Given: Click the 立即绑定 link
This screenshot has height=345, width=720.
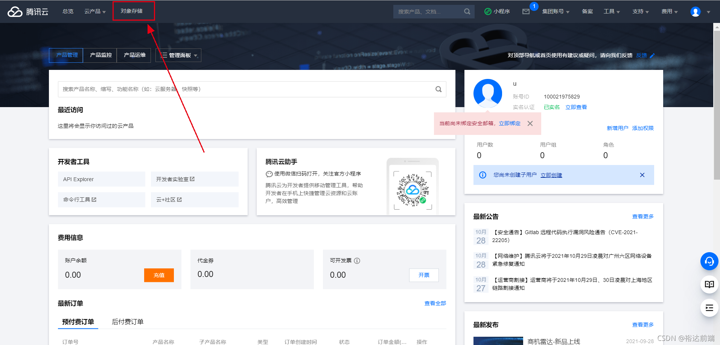Looking at the screenshot, I should [x=510, y=124].
